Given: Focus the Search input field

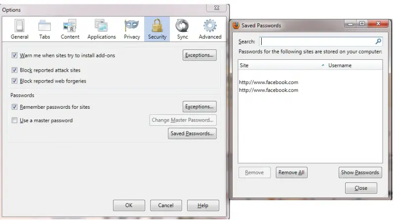Looking at the screenshot, I should click(320, 42).
